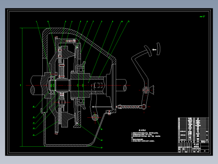Click the green text in top-right corner
The image size is (218, 164).
(202, 16)
